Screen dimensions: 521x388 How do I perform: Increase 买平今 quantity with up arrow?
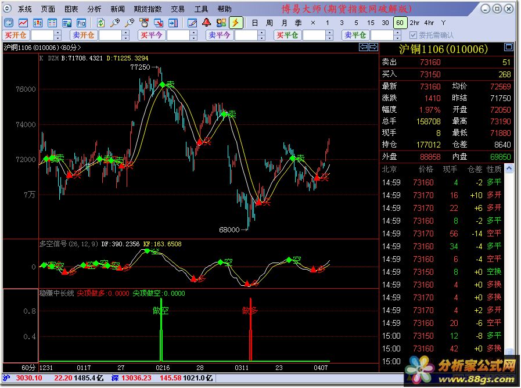click(x=194, y=33)
